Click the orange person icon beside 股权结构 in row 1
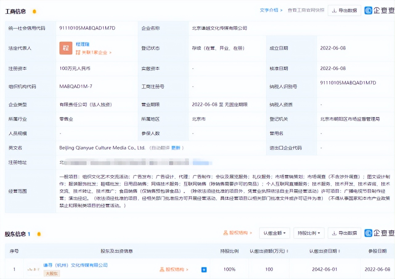This screenshot has height=279, width=395. click(x=162, y=269)
